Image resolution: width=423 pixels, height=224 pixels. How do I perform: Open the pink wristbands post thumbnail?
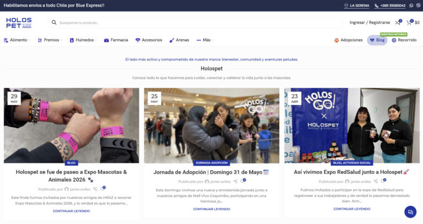pyautogui.click(x=71, y=125)
